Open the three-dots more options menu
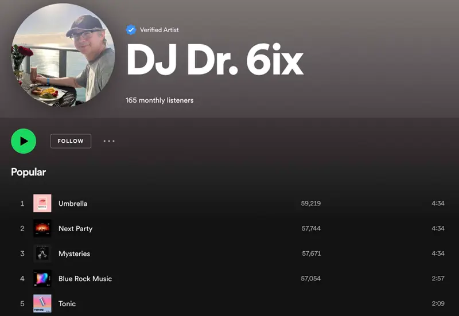This screenshot has width=459, height=316. click(109, 141)
